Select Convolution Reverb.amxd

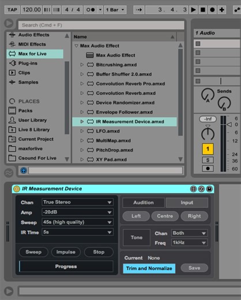point(126,93)
